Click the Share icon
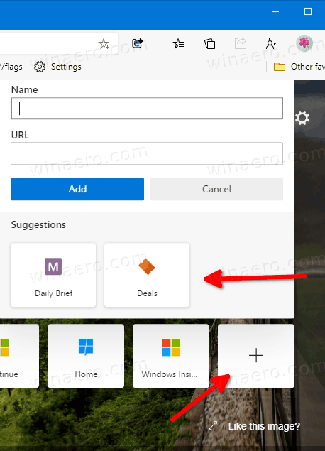The image size is (325, 451). coord(241,43)
